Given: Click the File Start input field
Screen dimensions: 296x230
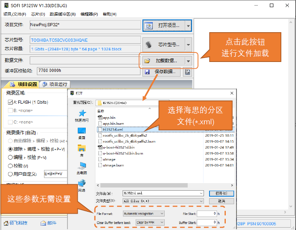Looking at the screenshot, I should [206, 213].
